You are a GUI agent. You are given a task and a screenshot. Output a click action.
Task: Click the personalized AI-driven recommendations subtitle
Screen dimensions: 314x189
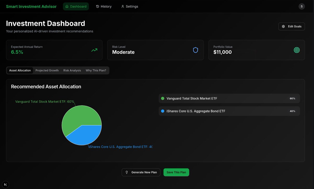click(49, 31)
